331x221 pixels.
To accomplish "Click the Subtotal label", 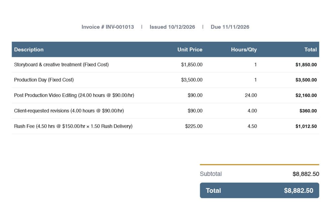I will click(211, 174).
